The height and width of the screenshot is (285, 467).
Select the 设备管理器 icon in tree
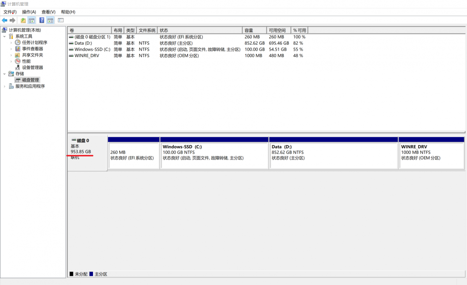[x=18, y=67]
